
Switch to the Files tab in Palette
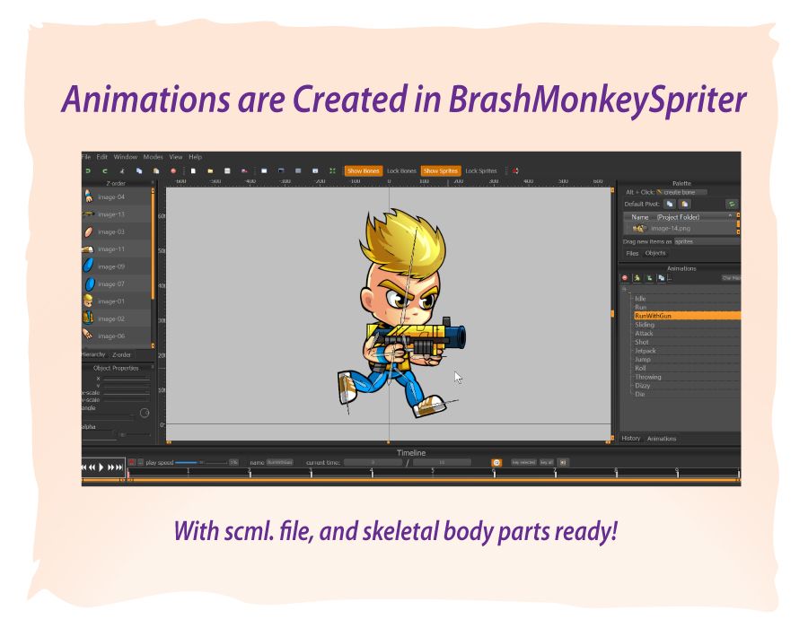click(632, 253)
